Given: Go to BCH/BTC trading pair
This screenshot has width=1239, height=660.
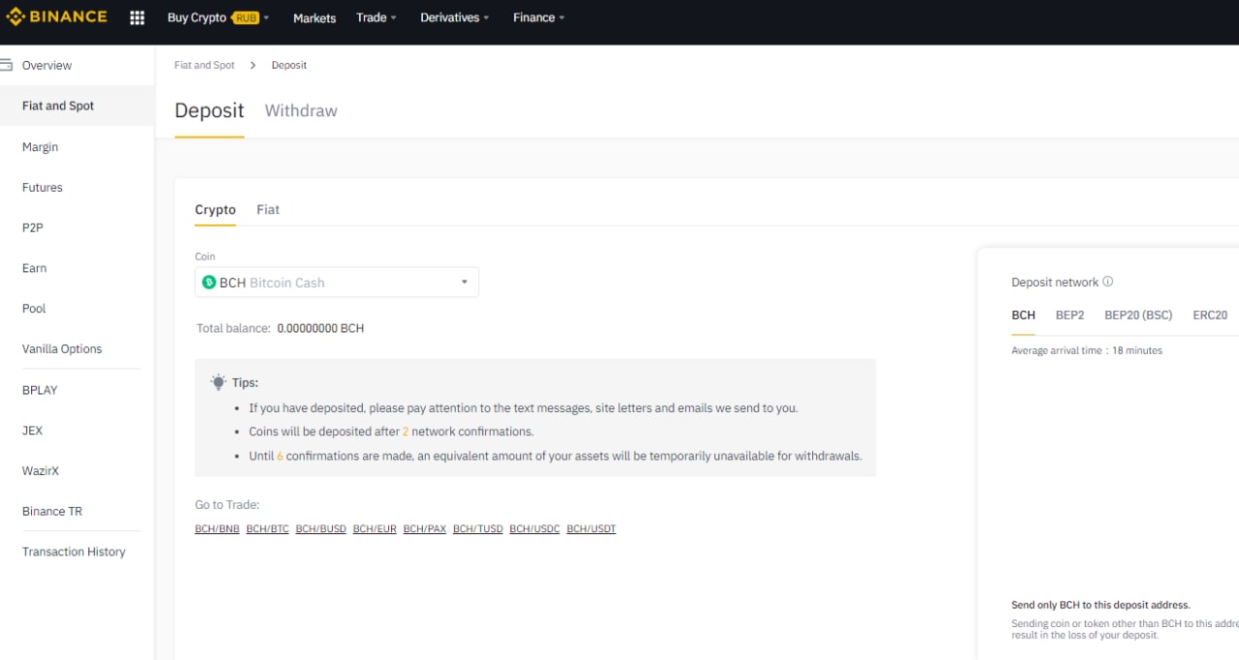Looking at the screenshot, I should pyautogui.click(x=268, y=528).
